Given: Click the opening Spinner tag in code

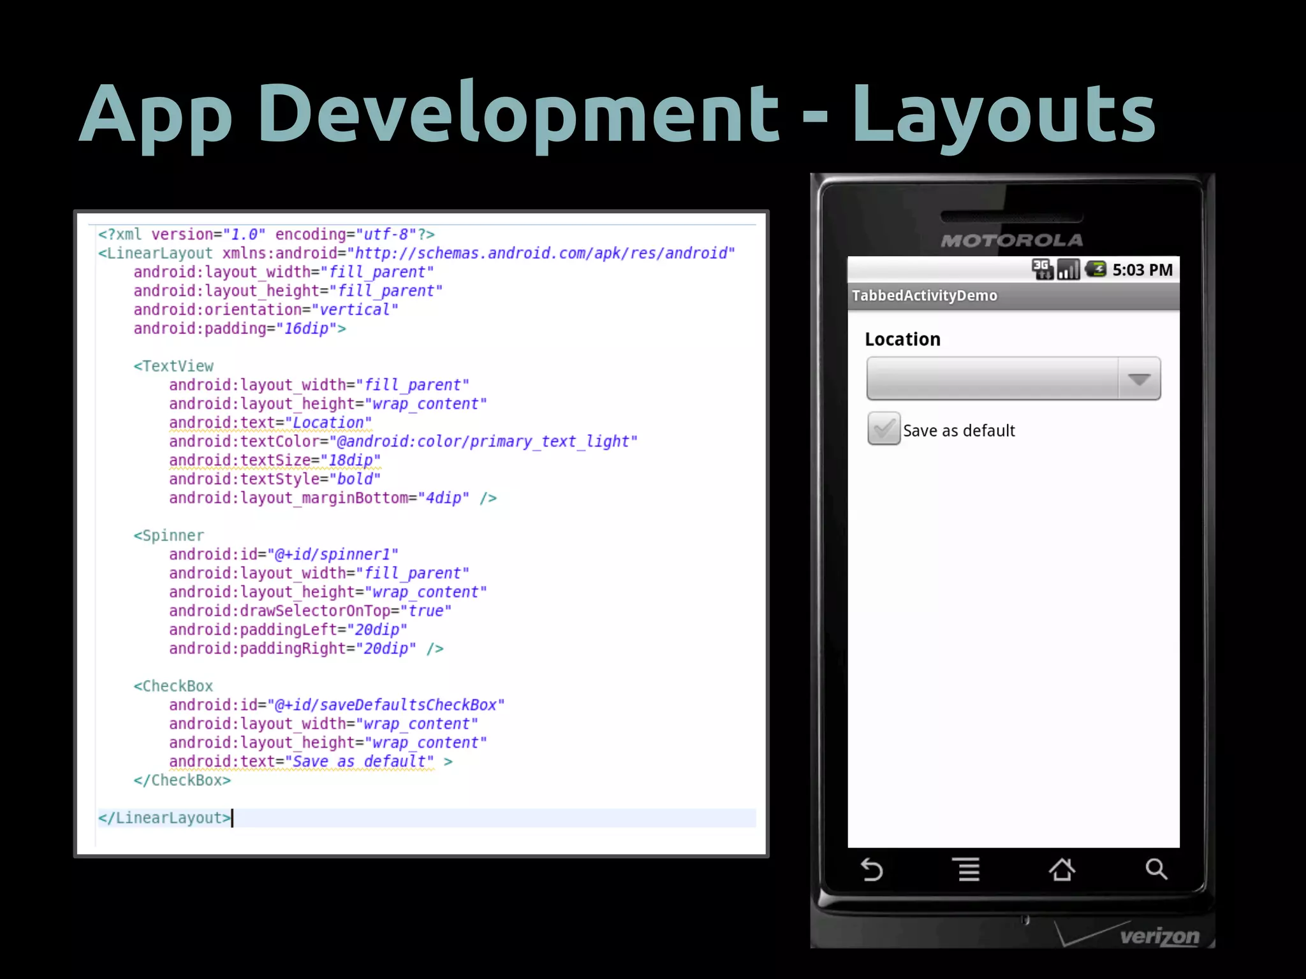Looking at the screenshot, I should coord(169,535).
